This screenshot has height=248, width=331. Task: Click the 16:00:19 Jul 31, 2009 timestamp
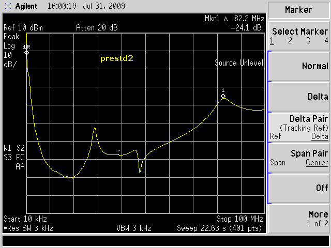coord(86,6)
